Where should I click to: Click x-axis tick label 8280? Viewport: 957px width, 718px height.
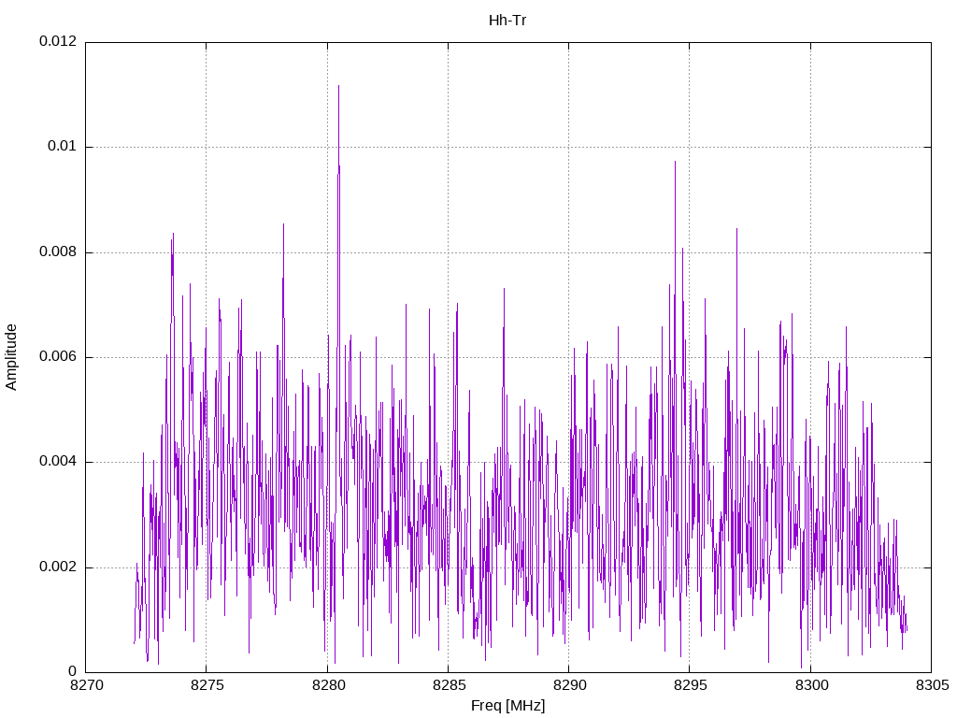pos(328,685)
